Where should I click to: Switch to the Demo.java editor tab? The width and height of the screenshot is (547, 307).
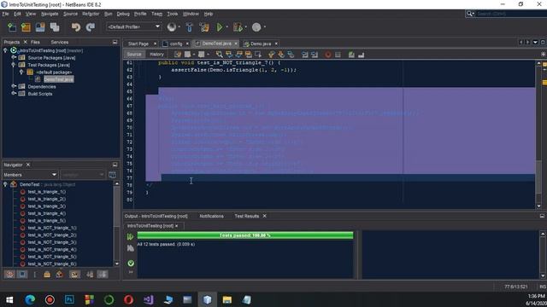point(261,43)
